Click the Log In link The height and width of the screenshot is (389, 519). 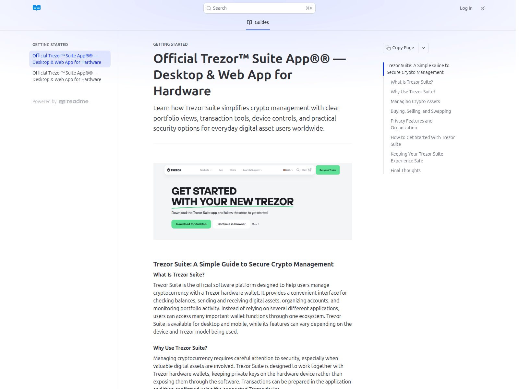click(466, 8)
